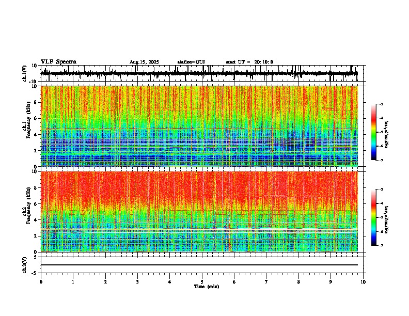Click the ch.1 "Frequency (kHz)" axis label
The width and height of the screenshot is (409, 316).
pos(28,120)
